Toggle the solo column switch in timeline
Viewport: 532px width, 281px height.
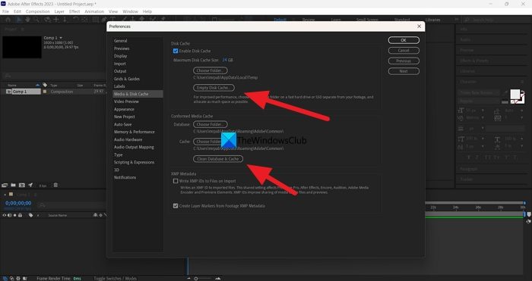14,215
